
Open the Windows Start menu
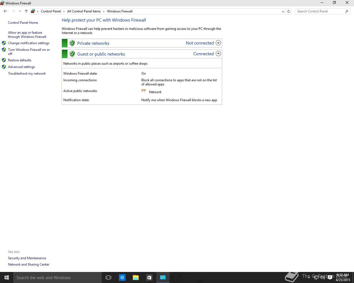(7, 277)
